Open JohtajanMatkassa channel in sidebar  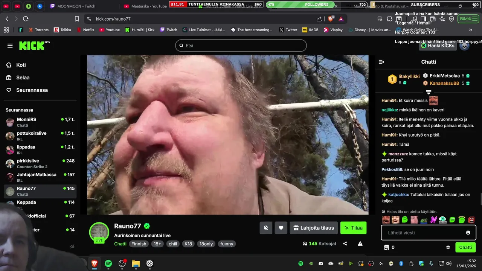coord(40,177)
